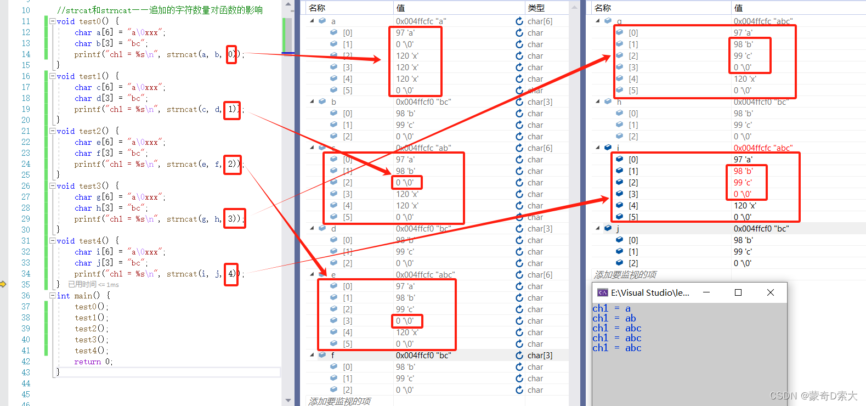Close the console window
This screenshot has width=866, height=406.
click(x=771, y=292)
